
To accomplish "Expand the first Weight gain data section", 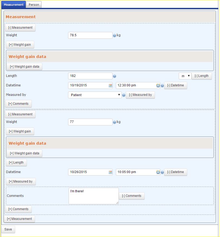I will pos(24,66).
